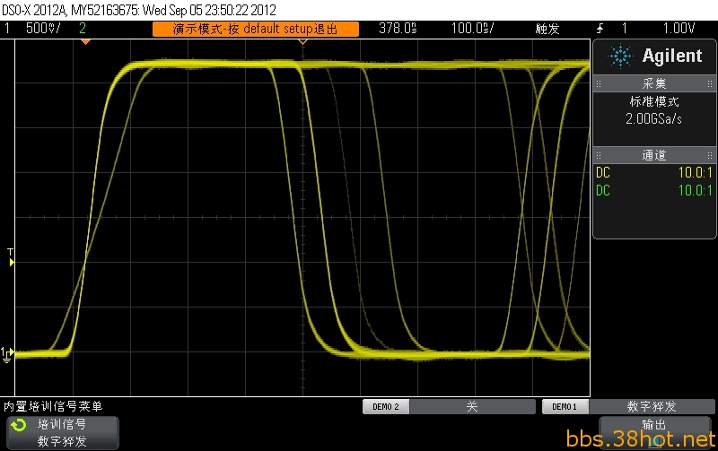Click the Agilent logo starburst icon

[x=620, y=56]
